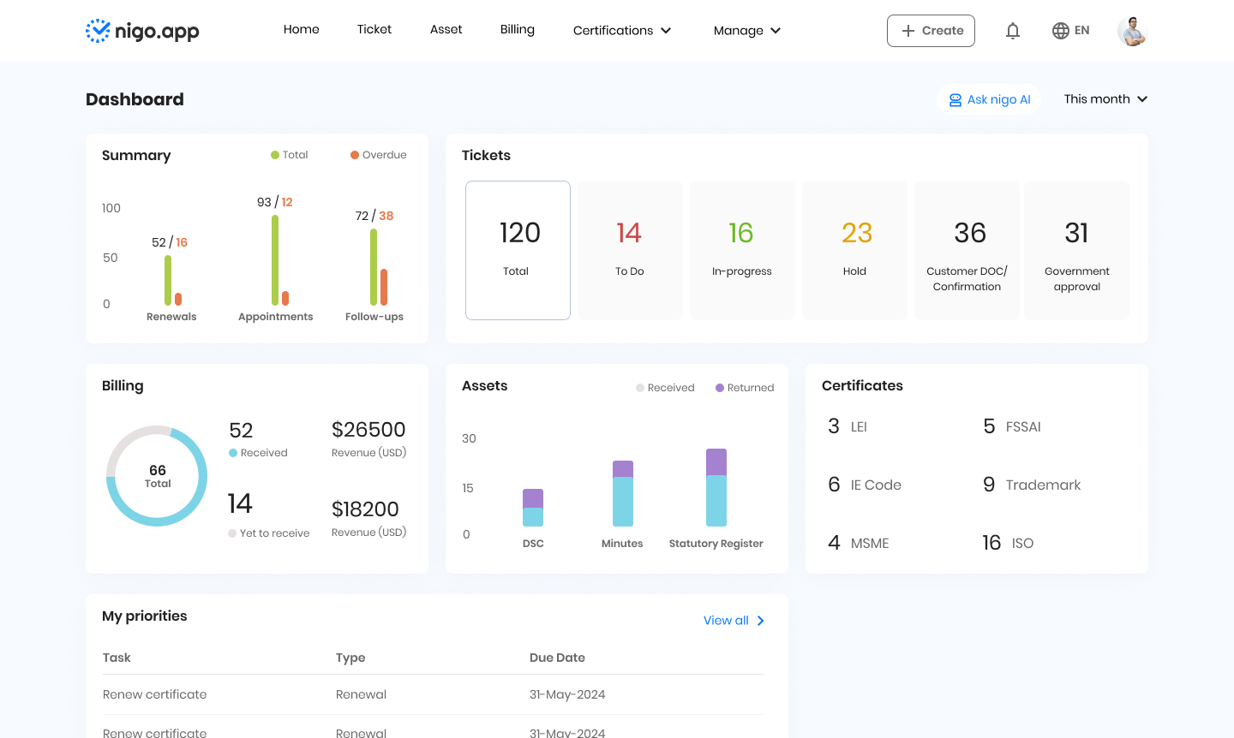
Task: Expand the Certifications dropdown menu
Action: tap(622, 31)
